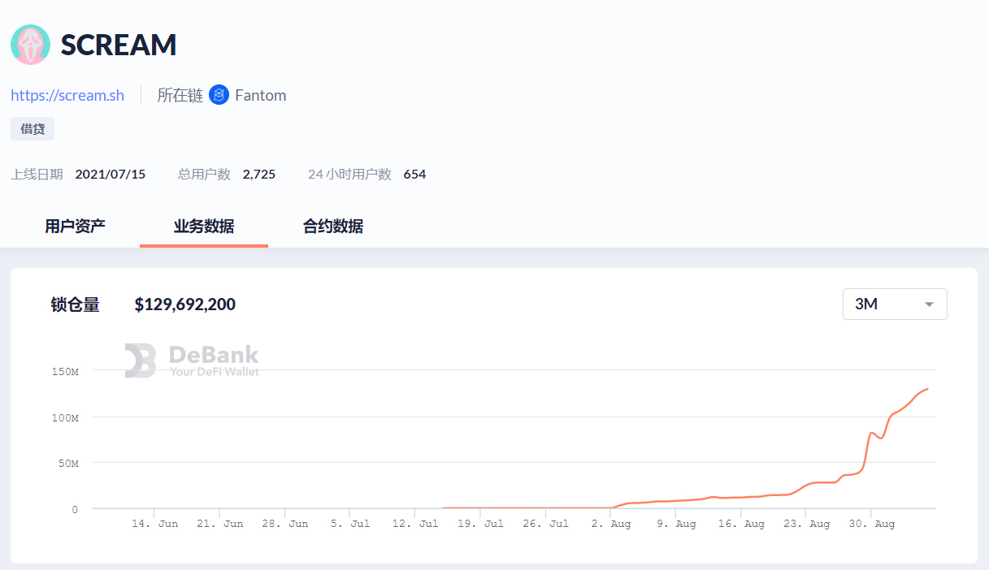Click the 50M y-axis label

pos(67,463)
